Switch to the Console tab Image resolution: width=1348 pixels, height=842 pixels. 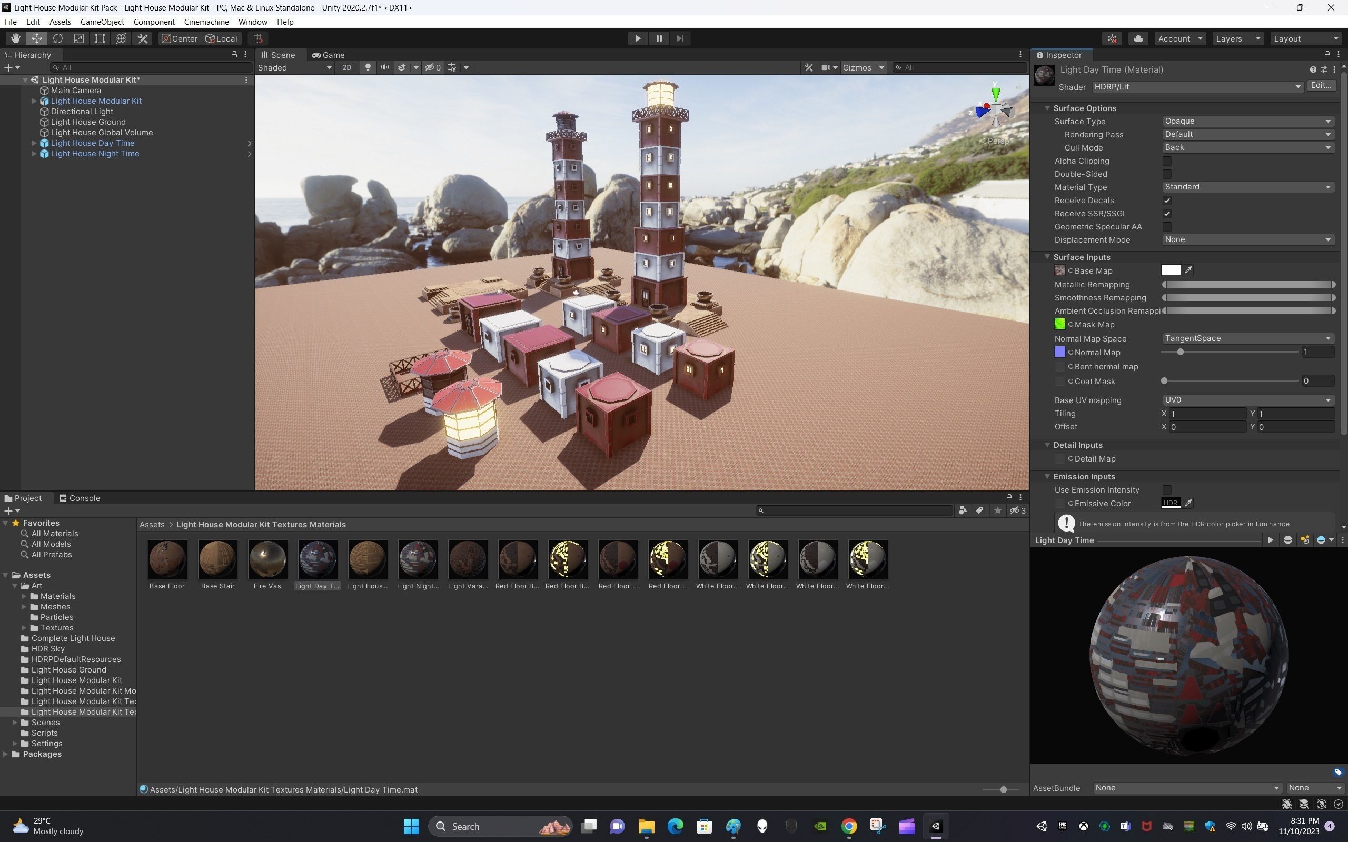[80, 498]
